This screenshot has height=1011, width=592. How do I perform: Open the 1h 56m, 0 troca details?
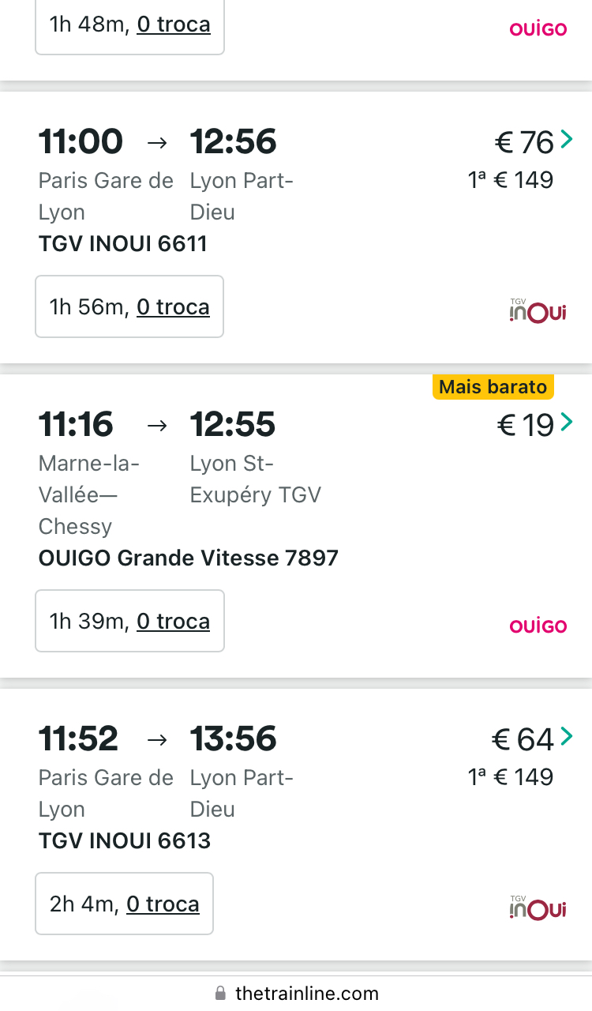[129, 306]
